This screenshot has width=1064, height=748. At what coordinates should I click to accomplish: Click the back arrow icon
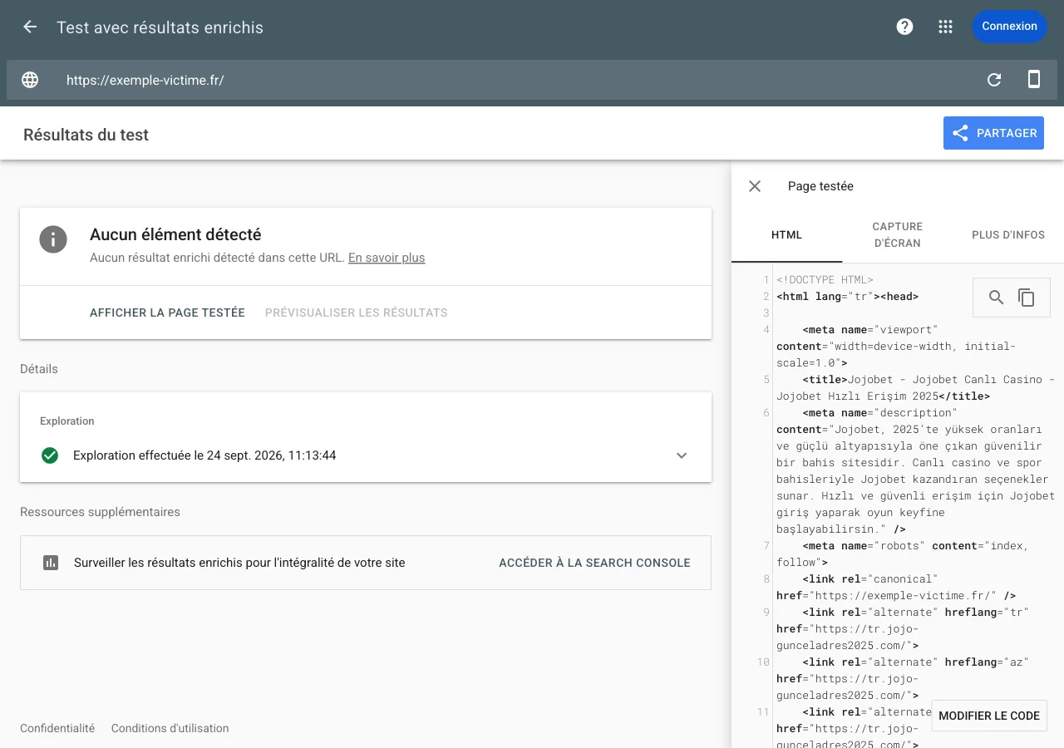[x=30, y=27]
